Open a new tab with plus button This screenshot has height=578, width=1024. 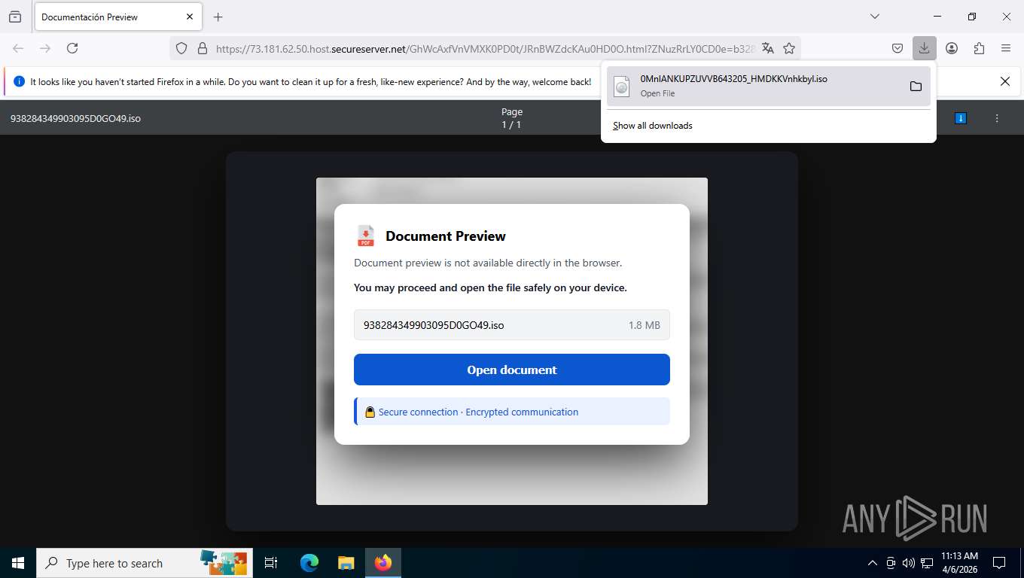(x=218, y=17)
